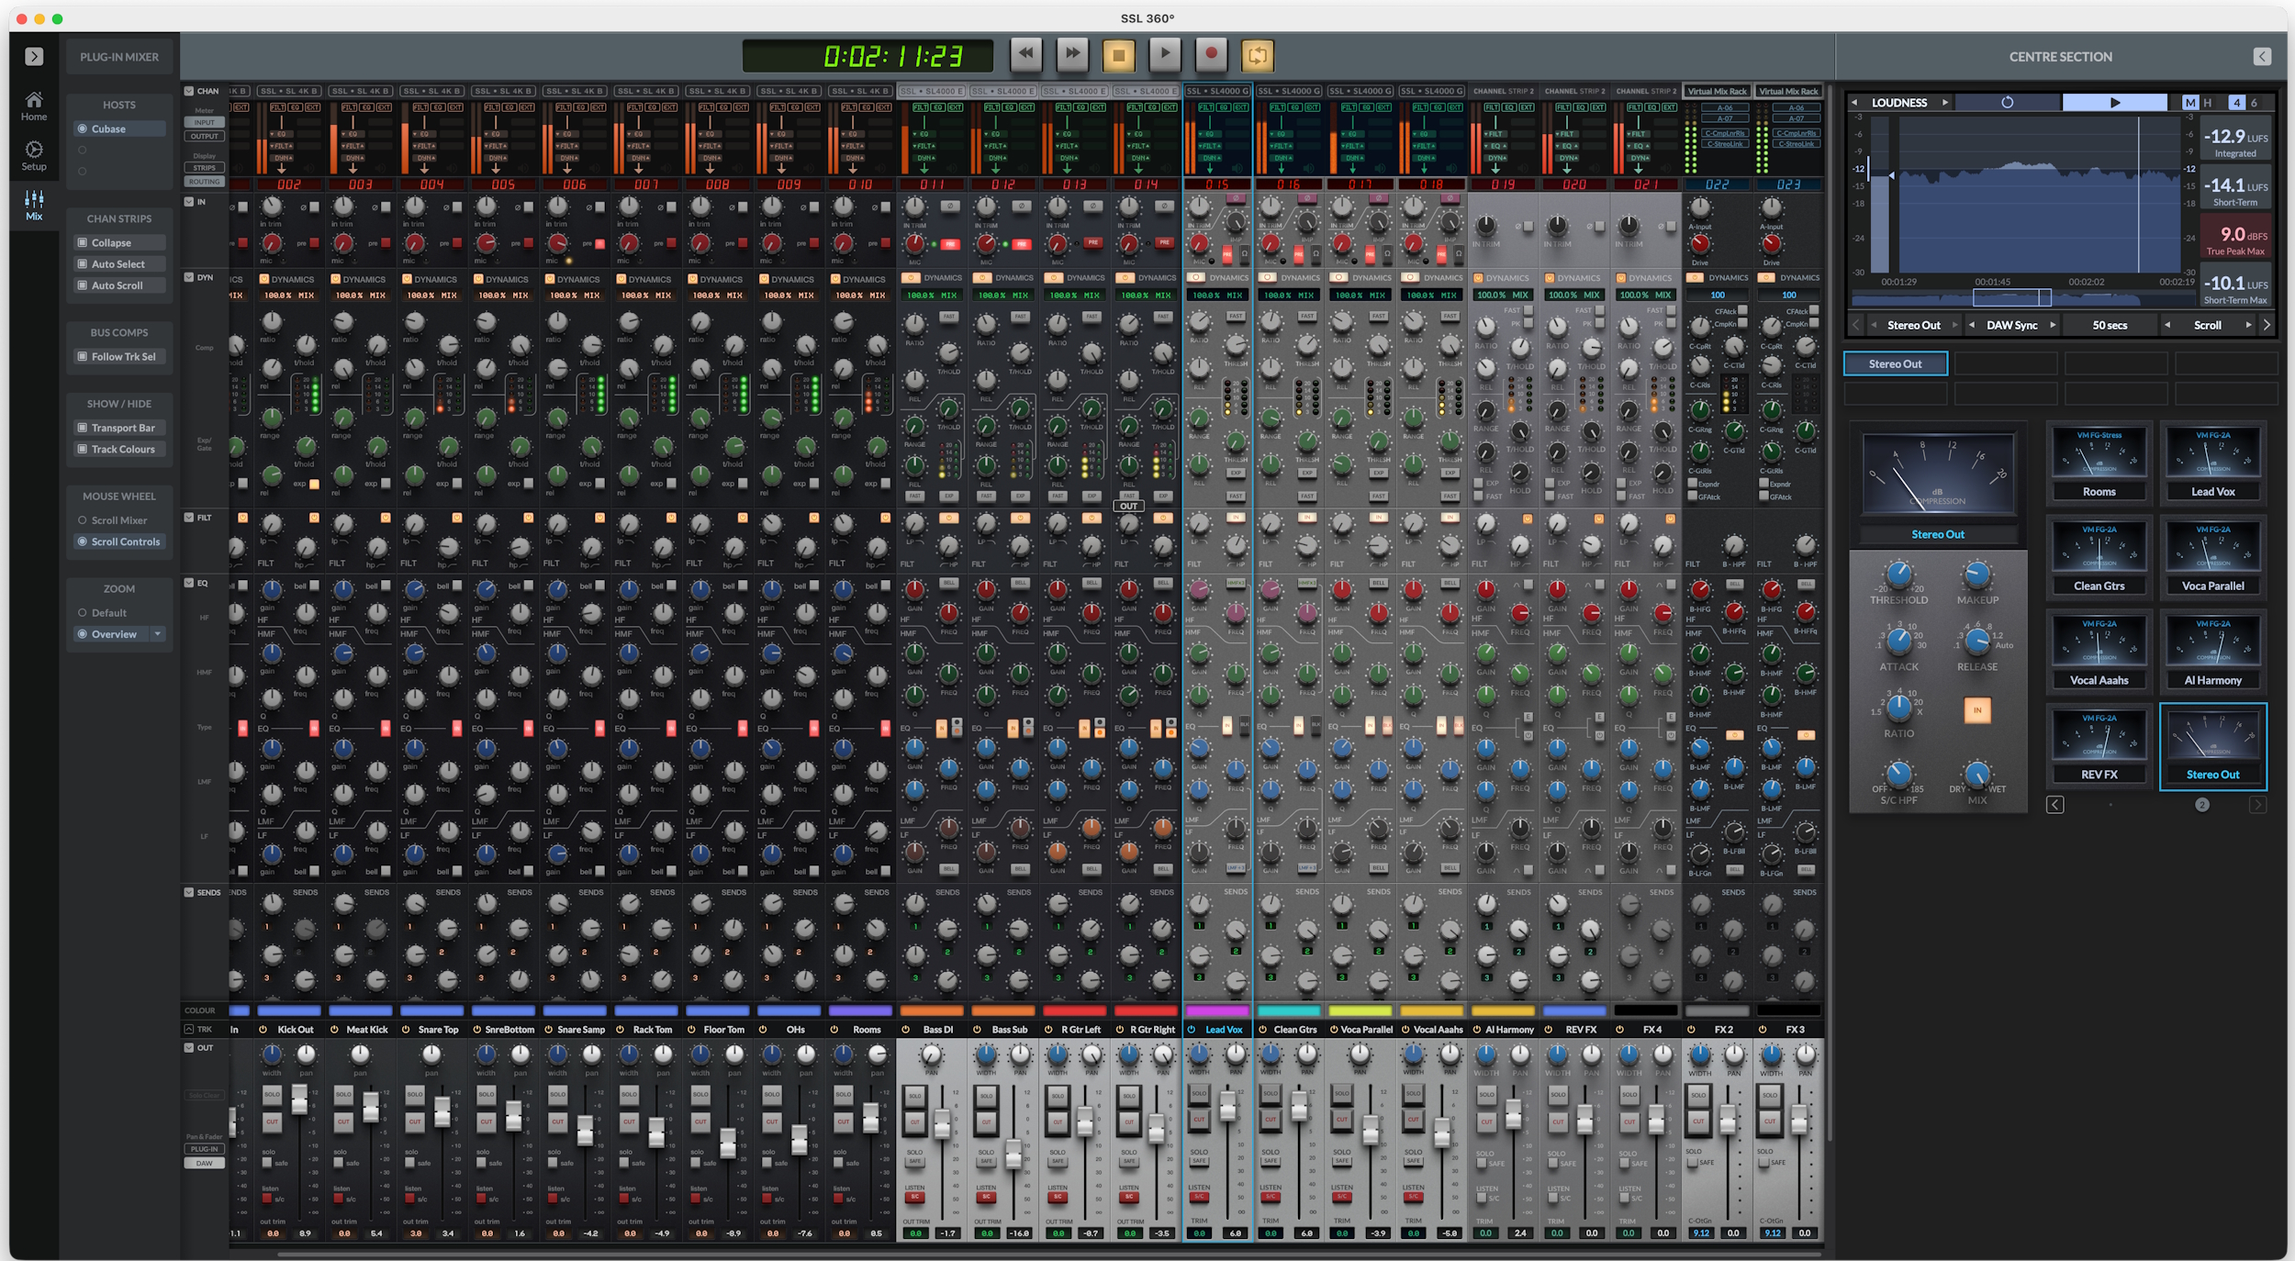Click next arrow beside DAW Sync
The image size is (2295, 1261).
click(x=2053, y=325)
